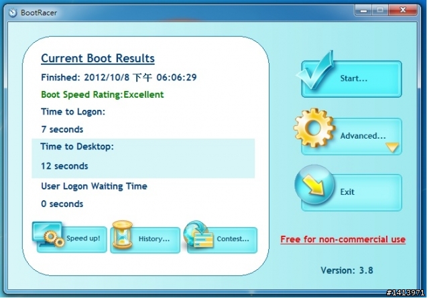
Task: Select the Time to Desktop highlighted row
Action: (x=143, y=158)
